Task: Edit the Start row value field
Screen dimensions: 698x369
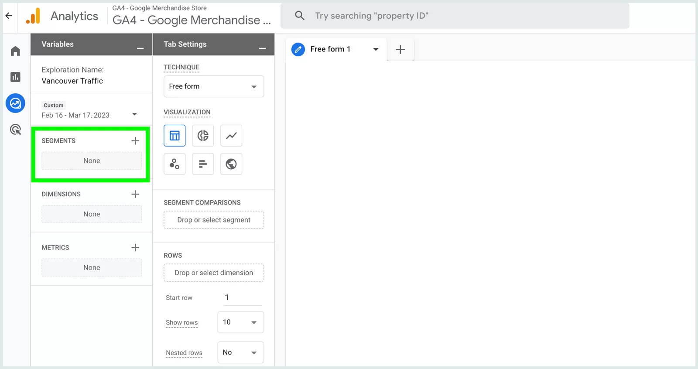Action: coord(243,297)
